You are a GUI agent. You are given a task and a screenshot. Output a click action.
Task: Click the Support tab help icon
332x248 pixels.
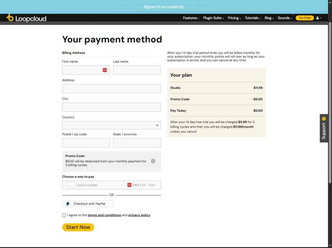pos(324,119)
